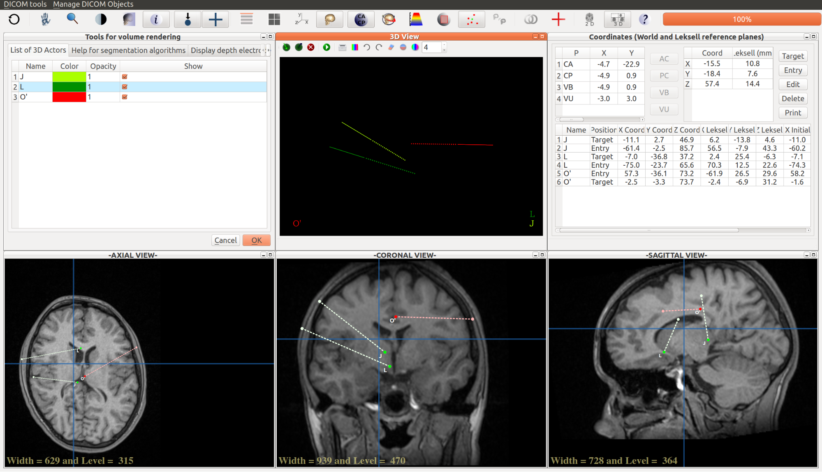This screenshot has width=822, height=472.
Task: Click the red scattered dots icon
Action: (x=472, y=19)
